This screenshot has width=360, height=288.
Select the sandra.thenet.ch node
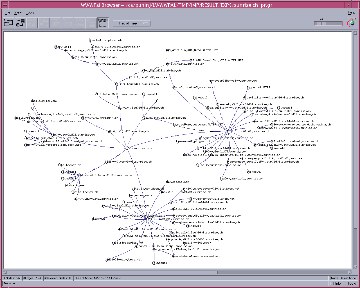(x=66, y=185)
